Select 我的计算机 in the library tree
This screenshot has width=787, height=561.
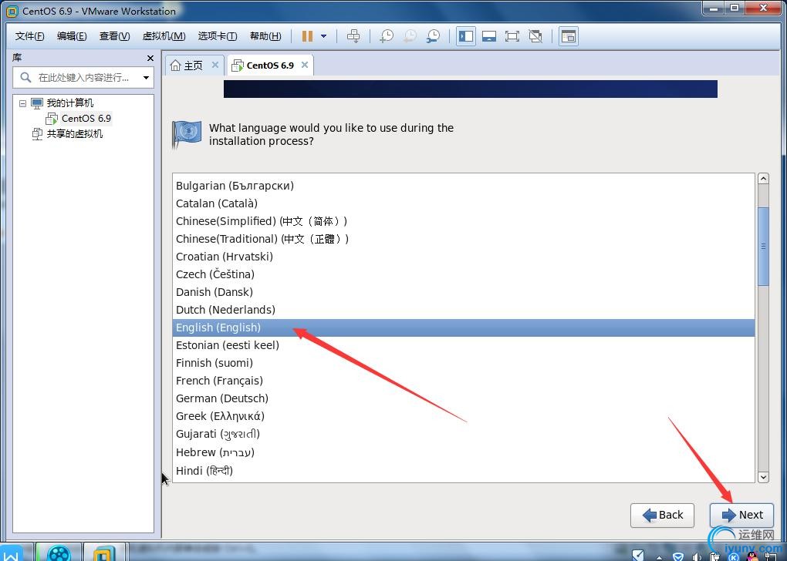coord(69,103)
